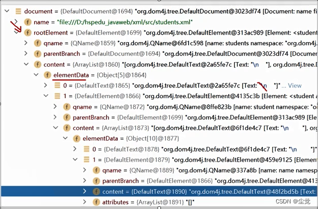Collapse elementData Object[10]@1877 node
The image size is (318, 209).
coord(65,138)
